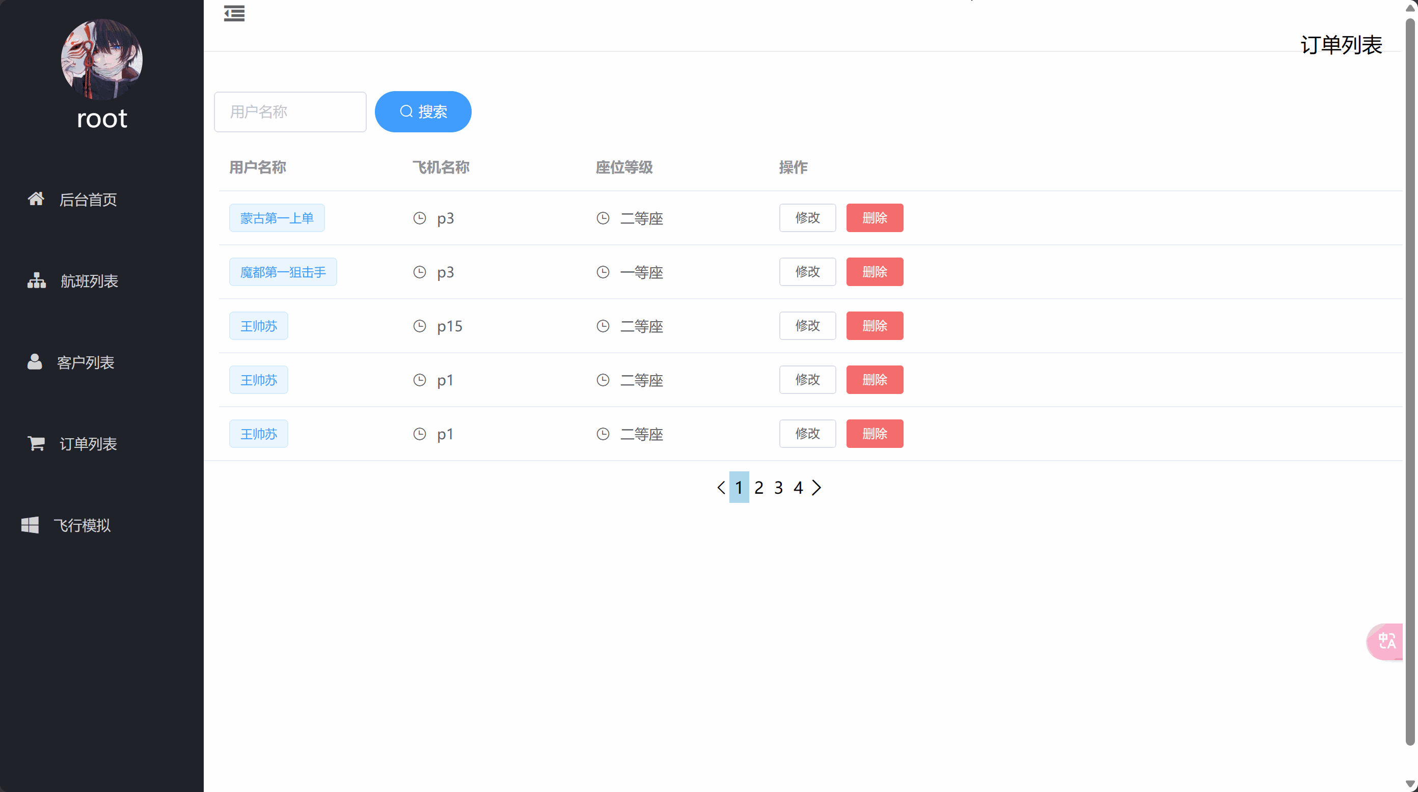Click 修改 for 魔都第一狙击手 order

[x=807, y=272]
